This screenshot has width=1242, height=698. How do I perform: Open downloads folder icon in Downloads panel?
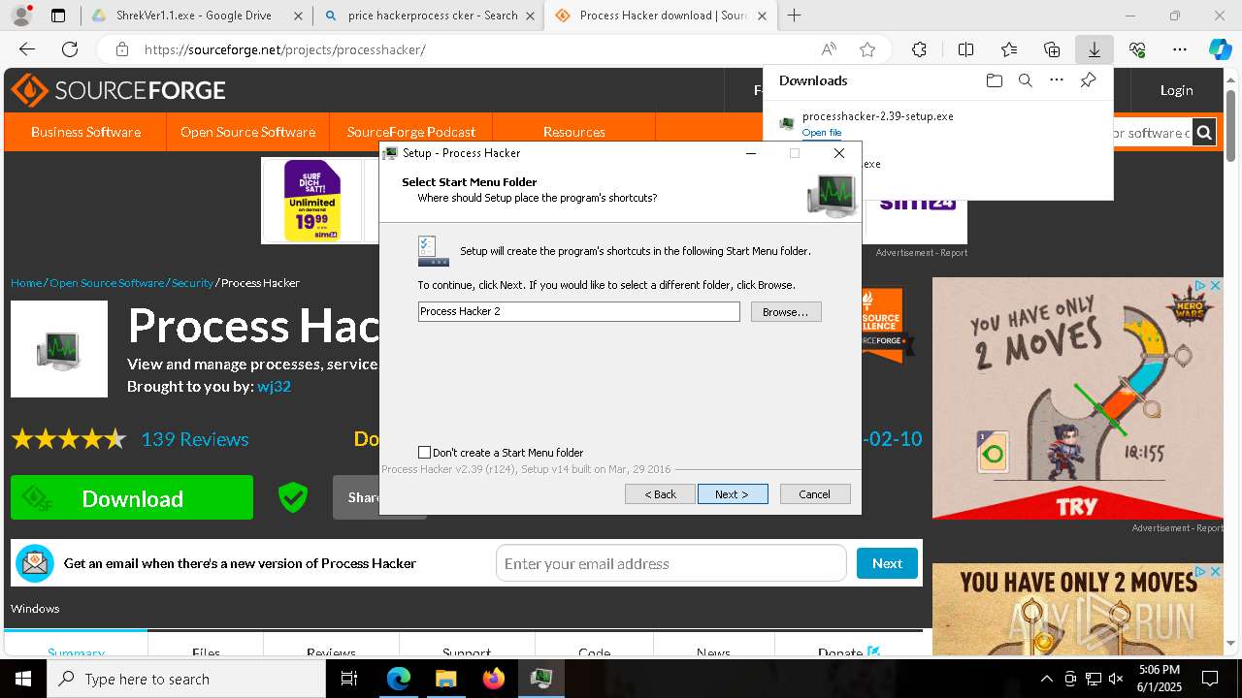[994, 80]
